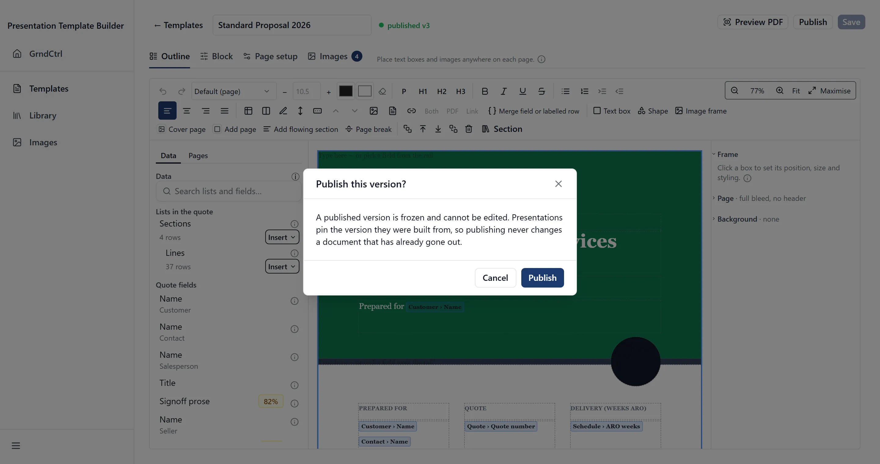Increase indent of the paragraph
Image resolution: width=880 pixels, height=464 pixels.
point(602,91)
